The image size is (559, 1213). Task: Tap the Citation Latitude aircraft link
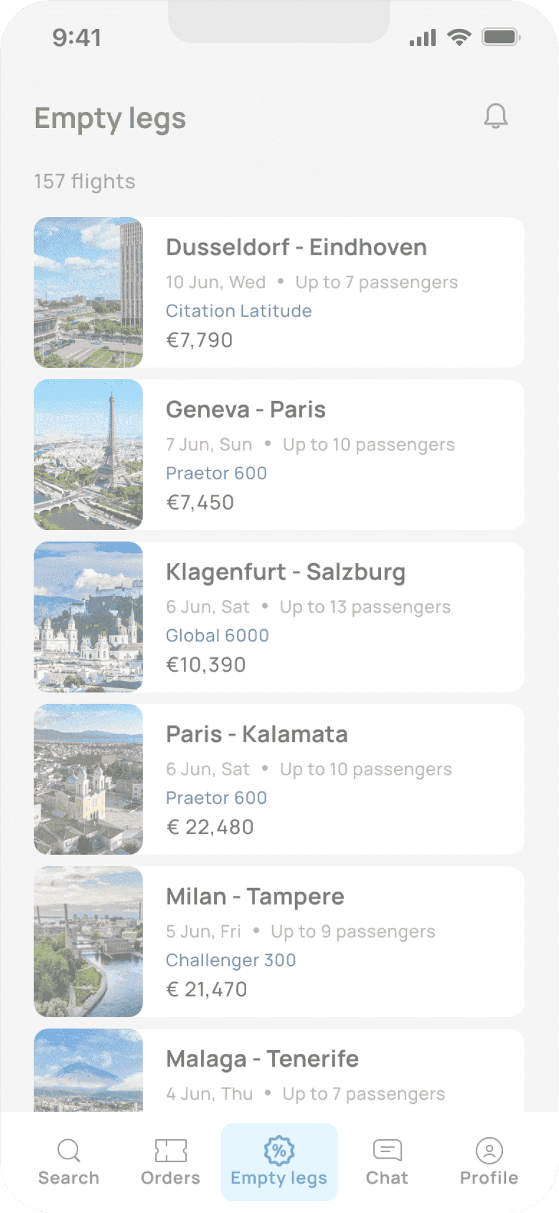coord(239,311)
